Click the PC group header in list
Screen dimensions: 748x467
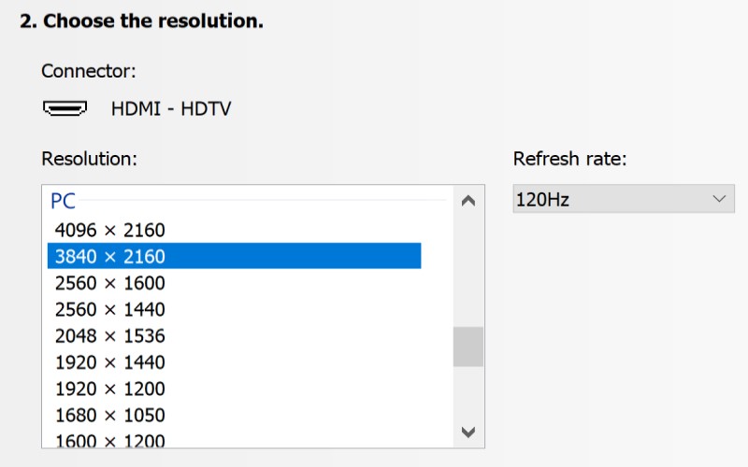click(64, 201)
